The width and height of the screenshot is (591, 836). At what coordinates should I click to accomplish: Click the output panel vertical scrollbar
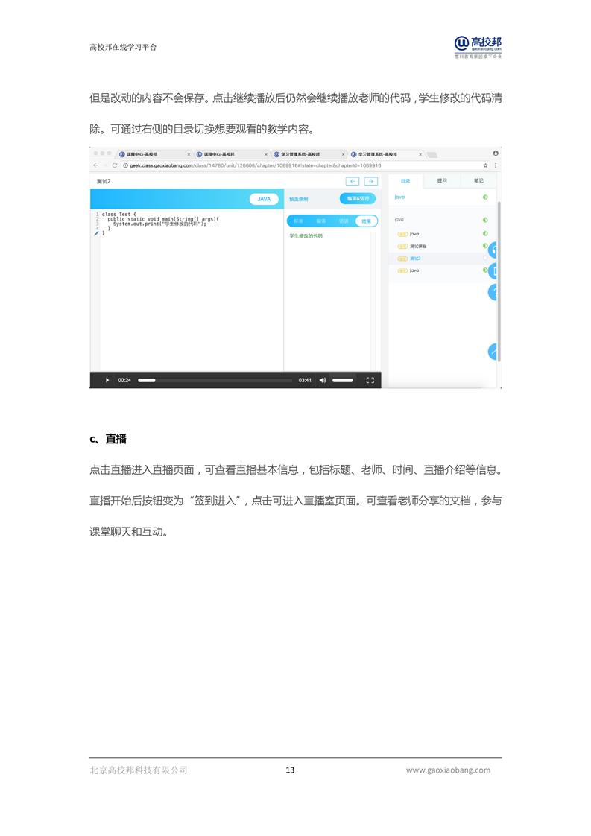[373, 301]
